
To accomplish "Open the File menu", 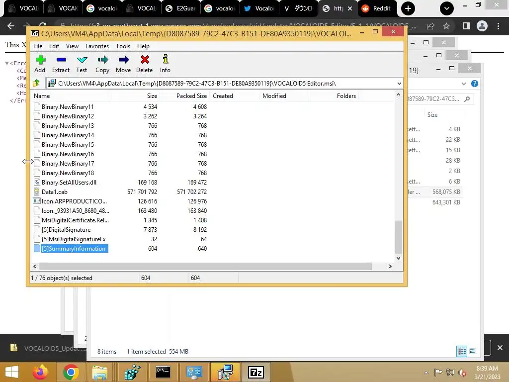I will (x=38, y=46).
